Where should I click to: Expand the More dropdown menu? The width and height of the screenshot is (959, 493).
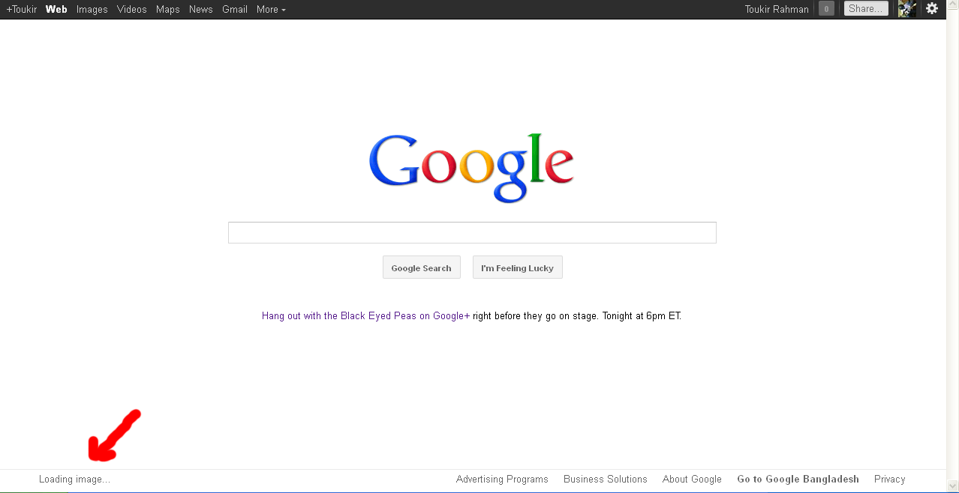pyautogui.click(x=271, y=9)
